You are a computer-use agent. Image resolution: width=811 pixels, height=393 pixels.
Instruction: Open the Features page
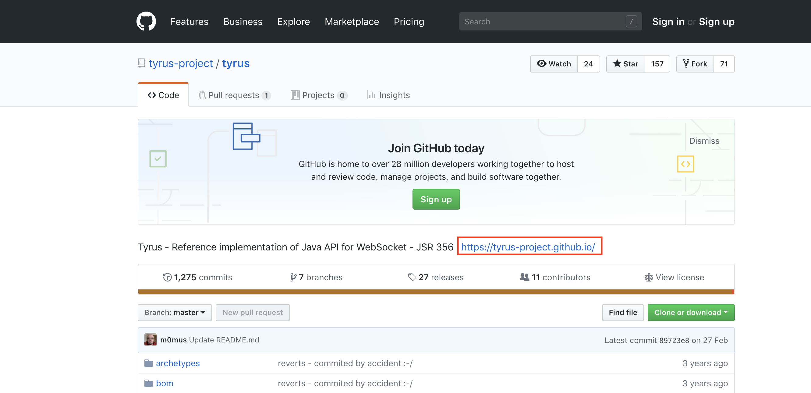189,21
